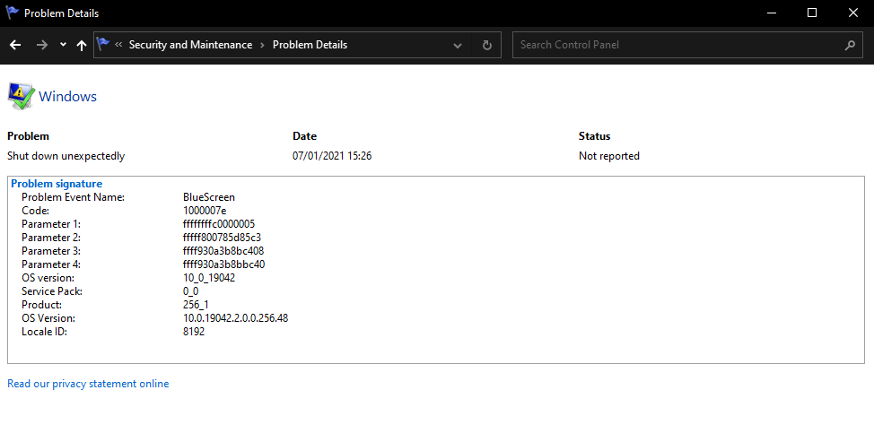Click the Windows heading text
874x442 pixels.
(67, 96)
